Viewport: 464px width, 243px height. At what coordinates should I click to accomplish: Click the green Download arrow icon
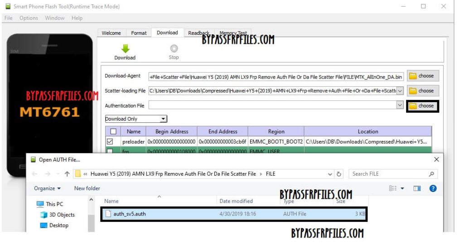click(125, 49)
